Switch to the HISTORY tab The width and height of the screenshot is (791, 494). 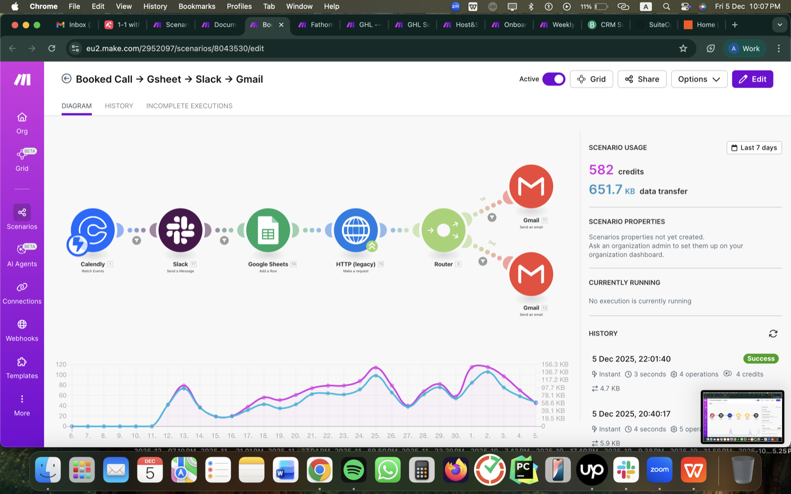coord(119,106)
